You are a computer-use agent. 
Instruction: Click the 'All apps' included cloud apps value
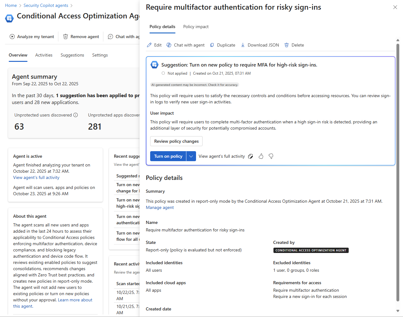coord(154,290)
